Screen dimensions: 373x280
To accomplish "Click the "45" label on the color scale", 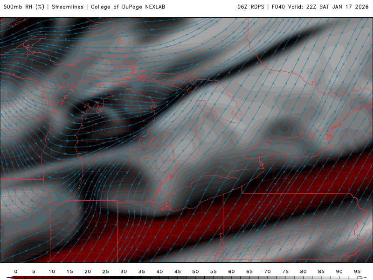I will [178, 272].
